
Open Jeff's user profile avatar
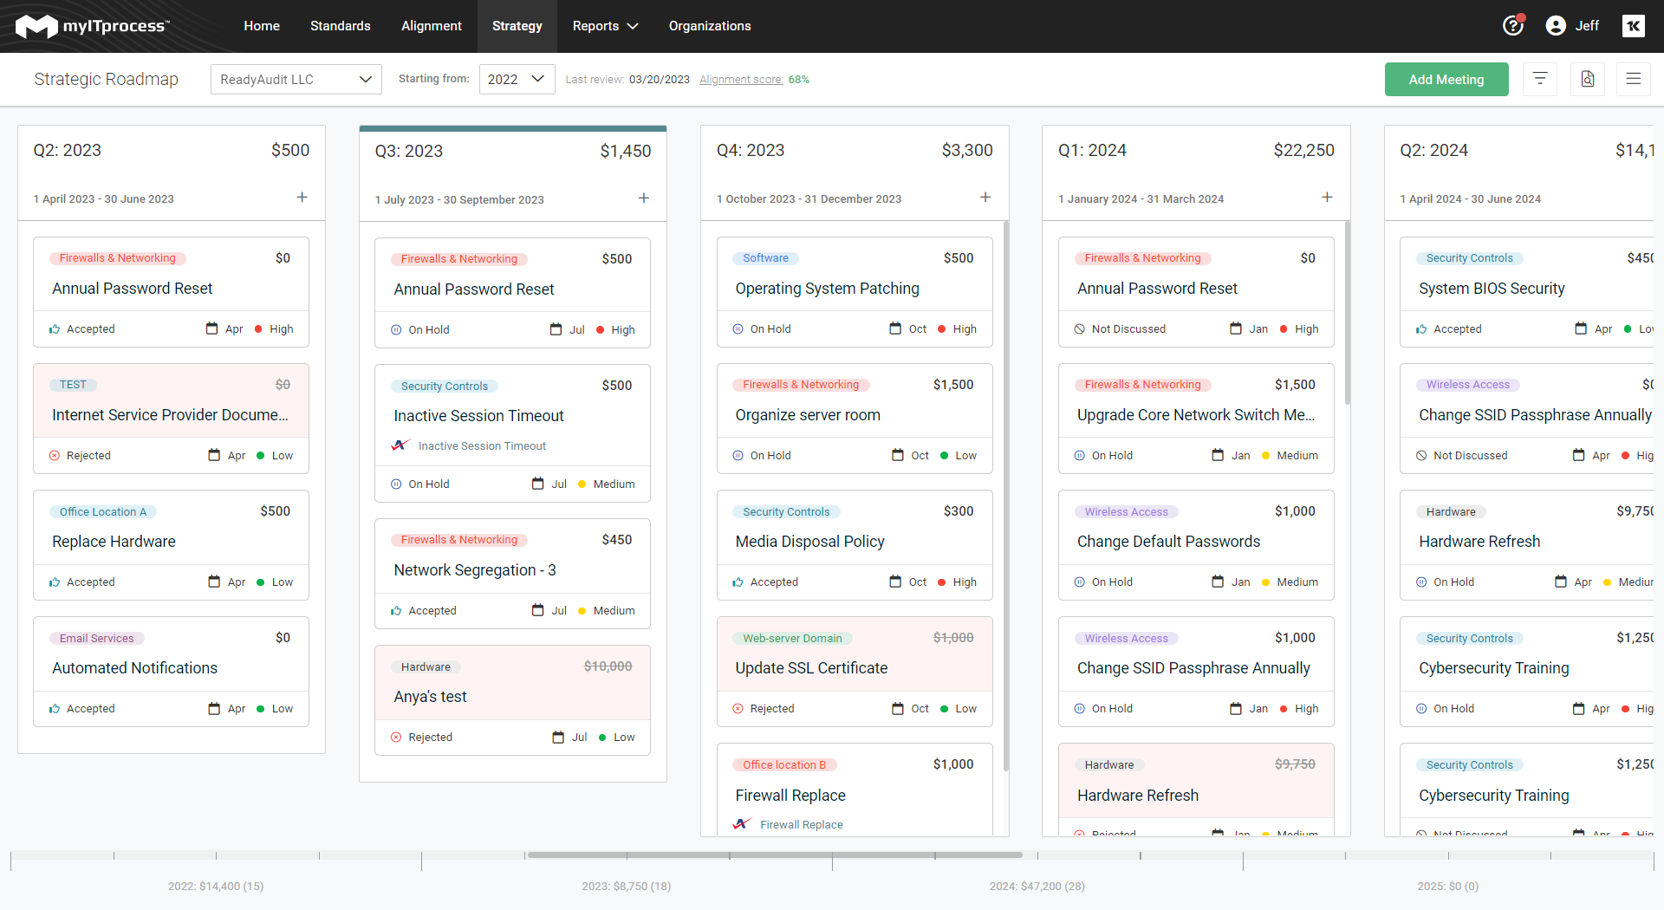pos(1557,26)
